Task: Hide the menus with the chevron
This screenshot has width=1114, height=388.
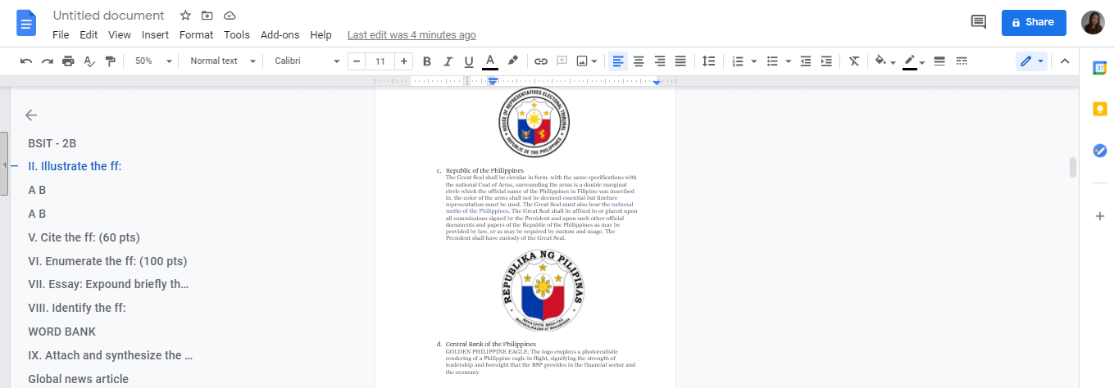Action: tap(1065, 61)
